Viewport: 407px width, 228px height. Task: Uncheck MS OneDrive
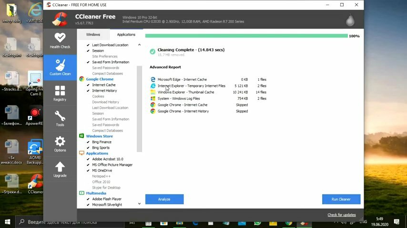(x=88, y=171)
